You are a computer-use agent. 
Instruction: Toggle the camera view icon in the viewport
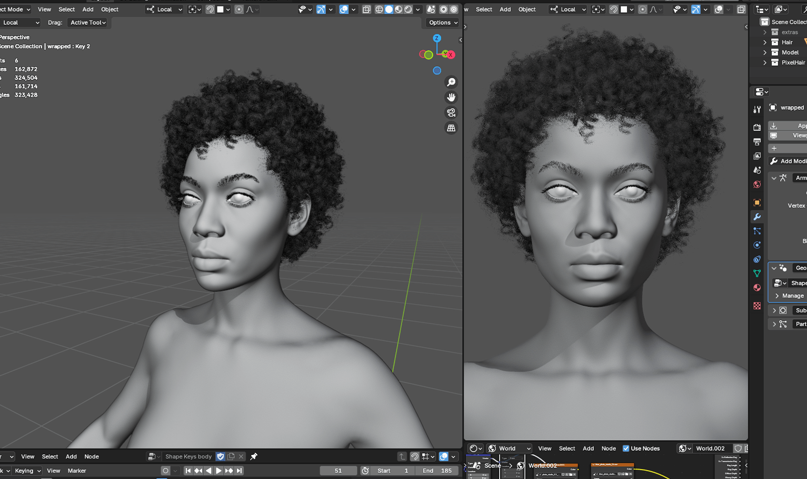coord(451,112)
